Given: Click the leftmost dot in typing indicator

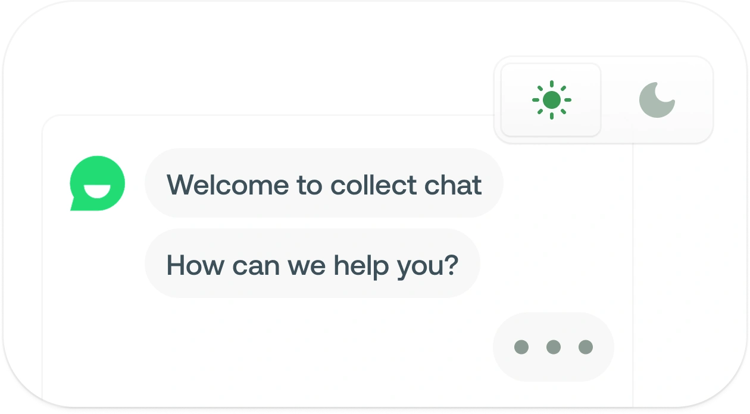Looking at the screenshot, I should [x=522, y=347].
